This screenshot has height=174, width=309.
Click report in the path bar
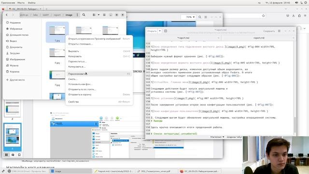pyautogui.click(x=57, y=15)
